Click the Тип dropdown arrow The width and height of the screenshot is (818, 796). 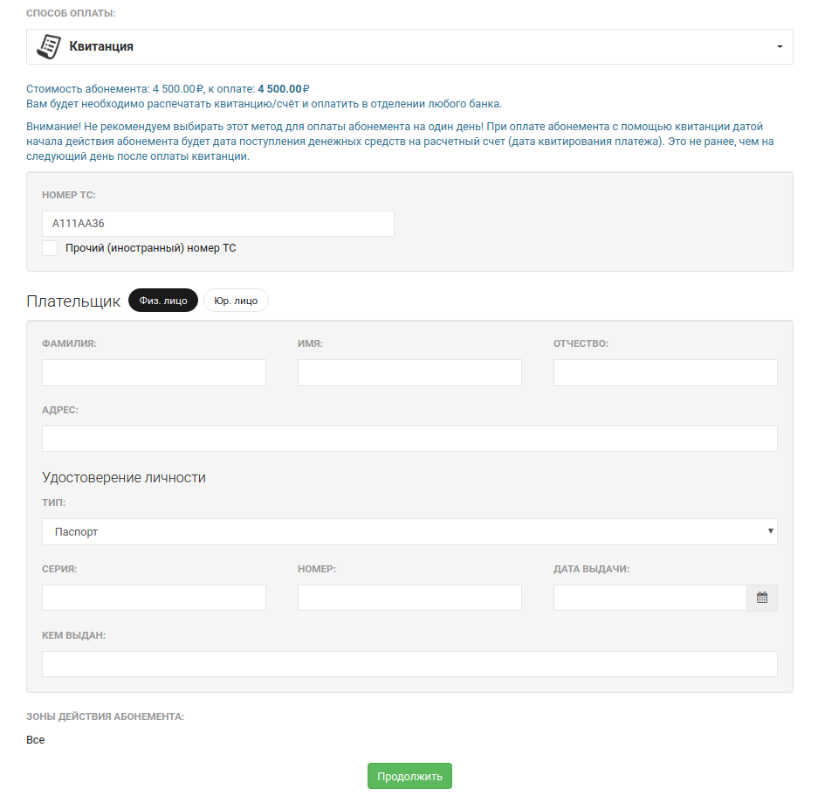770,531
